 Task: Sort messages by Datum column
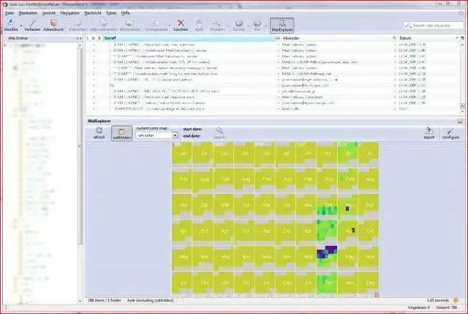429,38
